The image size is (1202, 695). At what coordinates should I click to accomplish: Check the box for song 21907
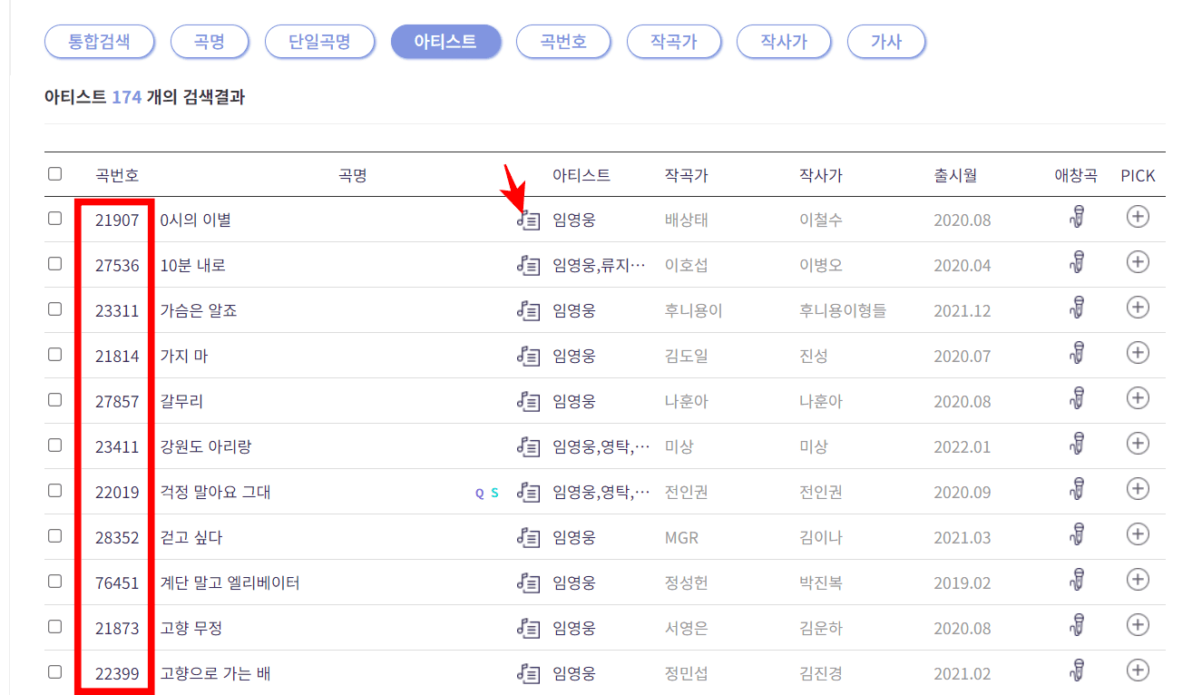55,219
